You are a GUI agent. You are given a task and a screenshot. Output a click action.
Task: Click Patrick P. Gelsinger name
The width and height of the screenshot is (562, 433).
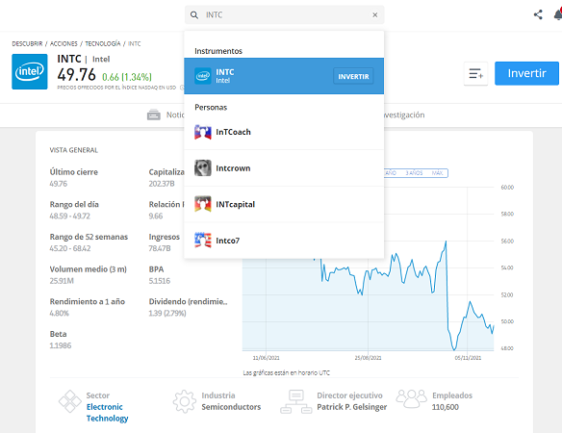coord(351,407)
